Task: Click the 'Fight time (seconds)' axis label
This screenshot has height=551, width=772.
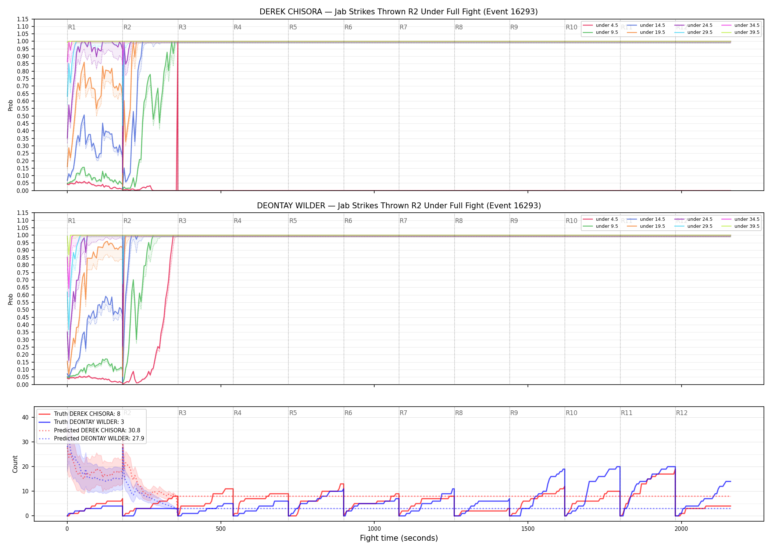Action: tap(399, 538)
